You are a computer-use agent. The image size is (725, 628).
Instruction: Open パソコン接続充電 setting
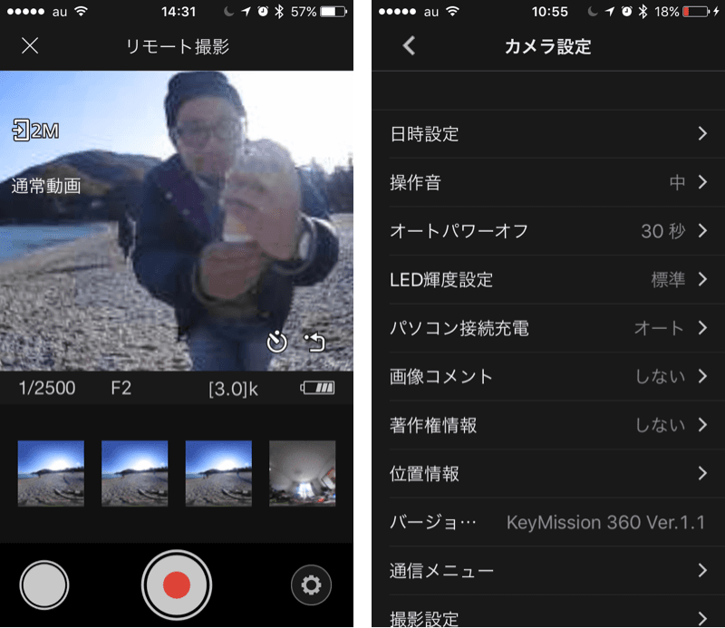[x=547, y=328]
